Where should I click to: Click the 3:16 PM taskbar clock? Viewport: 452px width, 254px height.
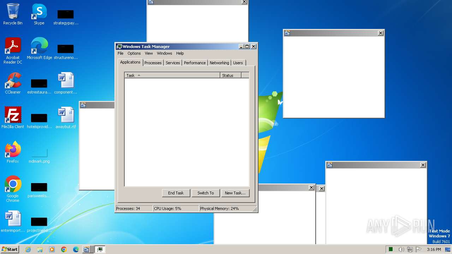[434, 249]
